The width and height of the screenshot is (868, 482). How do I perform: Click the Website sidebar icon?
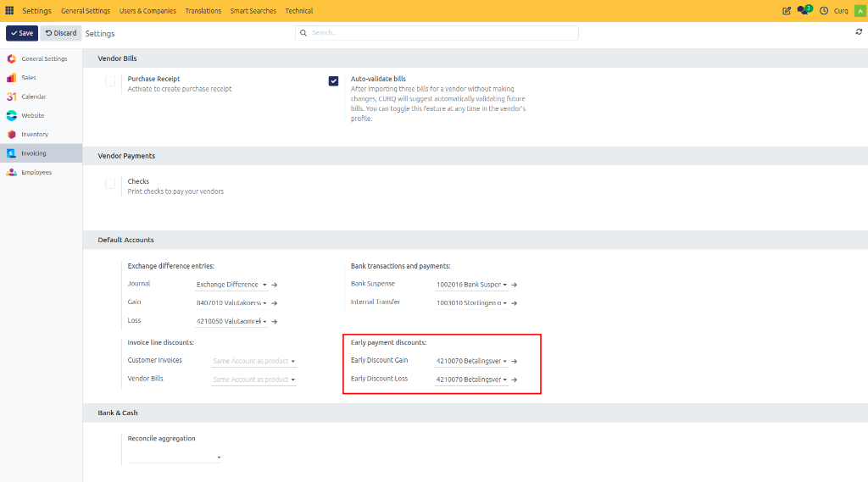pyautogui.click(x=12, y=115)
